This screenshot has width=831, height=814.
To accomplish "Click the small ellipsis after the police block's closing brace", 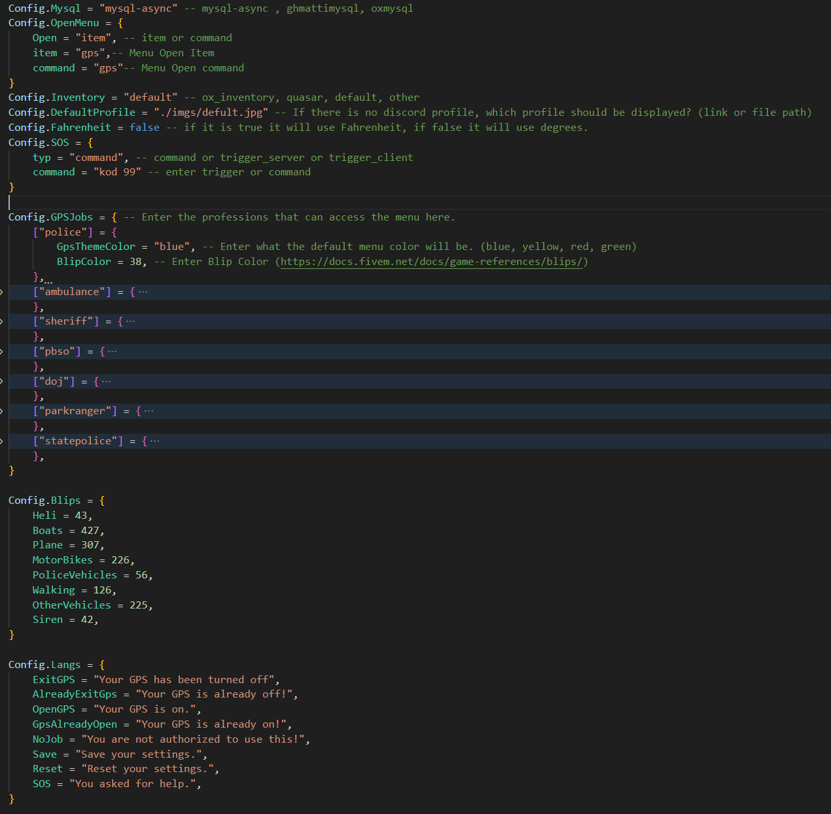I will 49,281.
